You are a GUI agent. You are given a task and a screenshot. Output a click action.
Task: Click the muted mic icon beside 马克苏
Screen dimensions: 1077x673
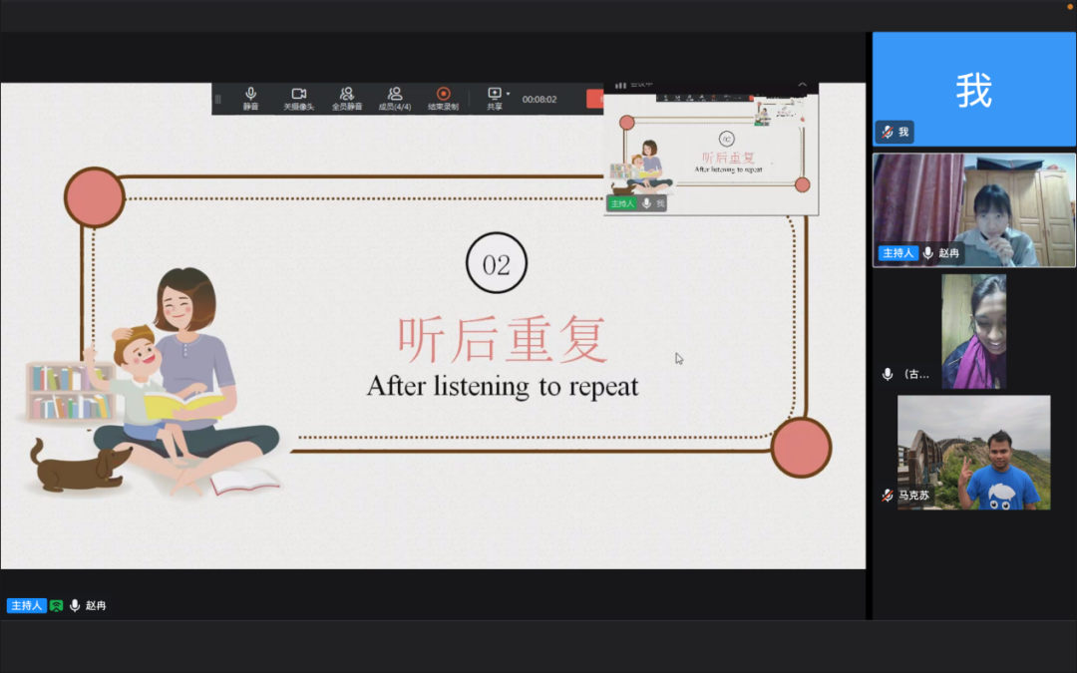887,496
